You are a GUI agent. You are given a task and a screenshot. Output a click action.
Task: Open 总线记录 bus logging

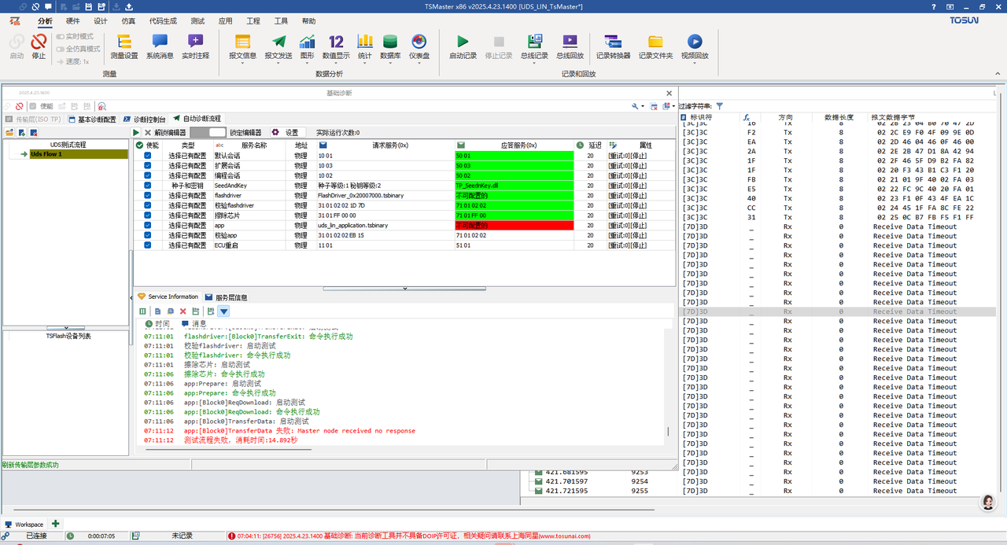(x=534, y=46)
